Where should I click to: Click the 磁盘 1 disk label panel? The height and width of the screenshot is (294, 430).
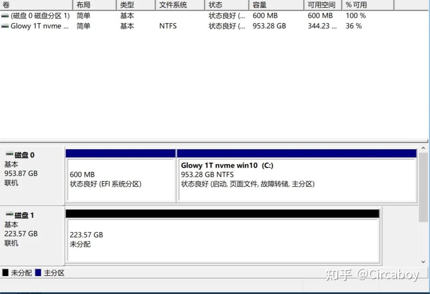tap(33, 236)
